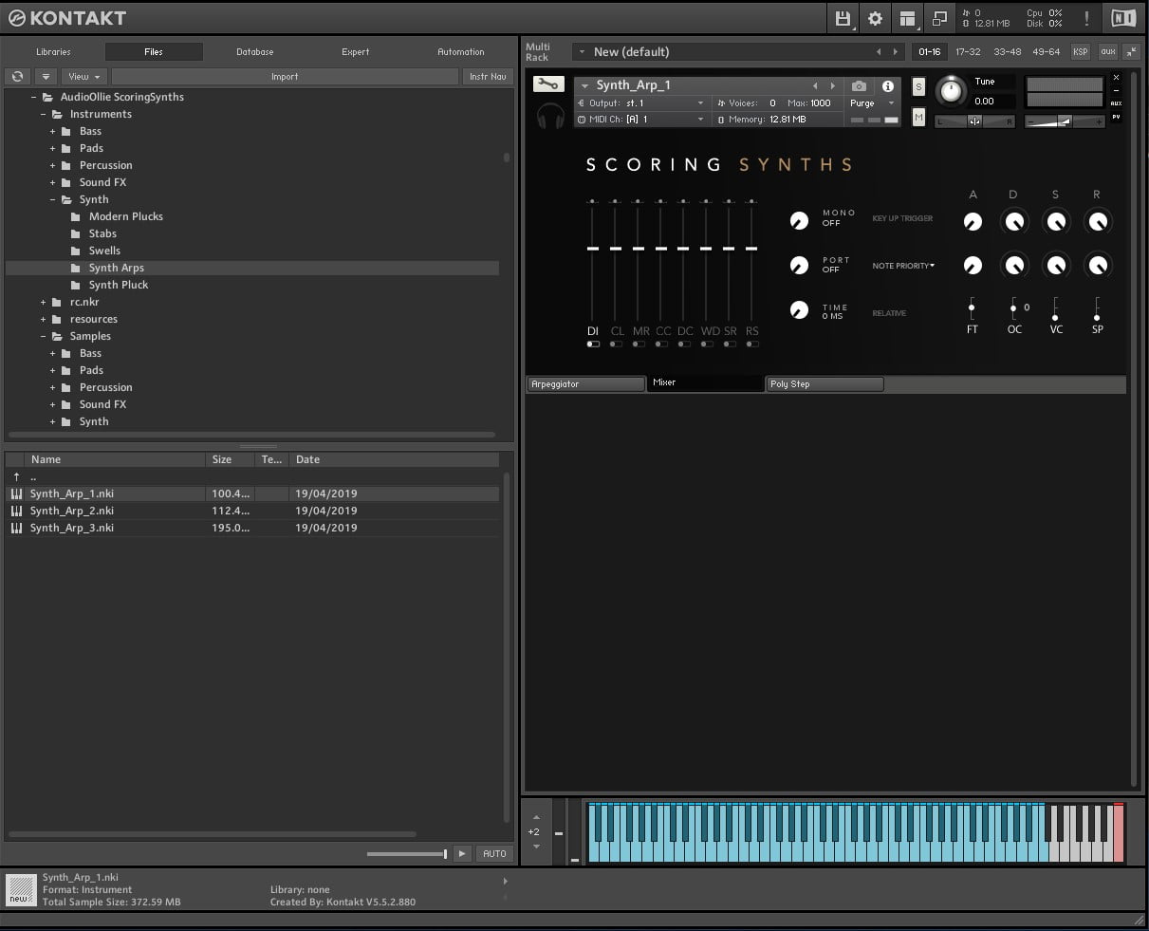
Task: Click previous instrument arrow beside Synth_Arp_1
Action: [x=814, y=85]
